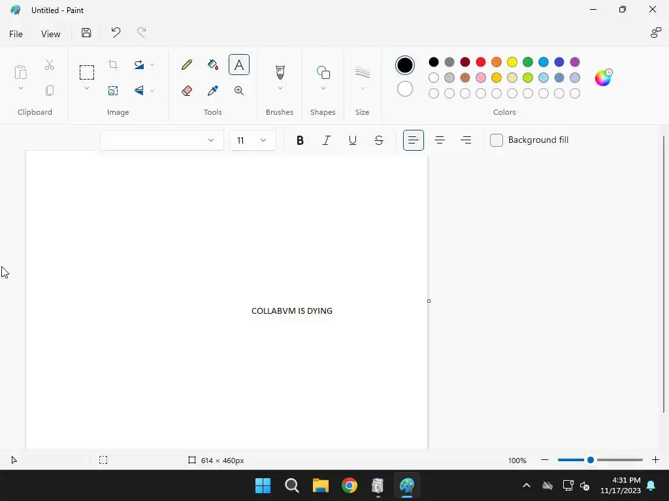
Task: Expand the Flip options chevron
Action: 152,91
